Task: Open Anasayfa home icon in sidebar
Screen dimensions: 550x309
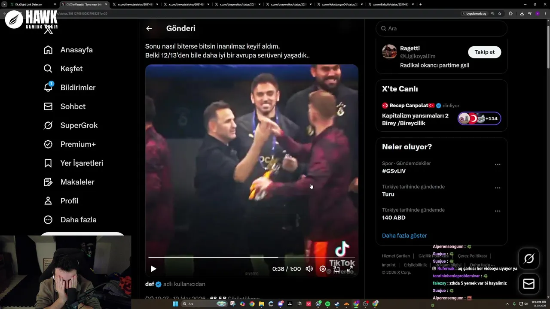Action: tap(48, 50)
